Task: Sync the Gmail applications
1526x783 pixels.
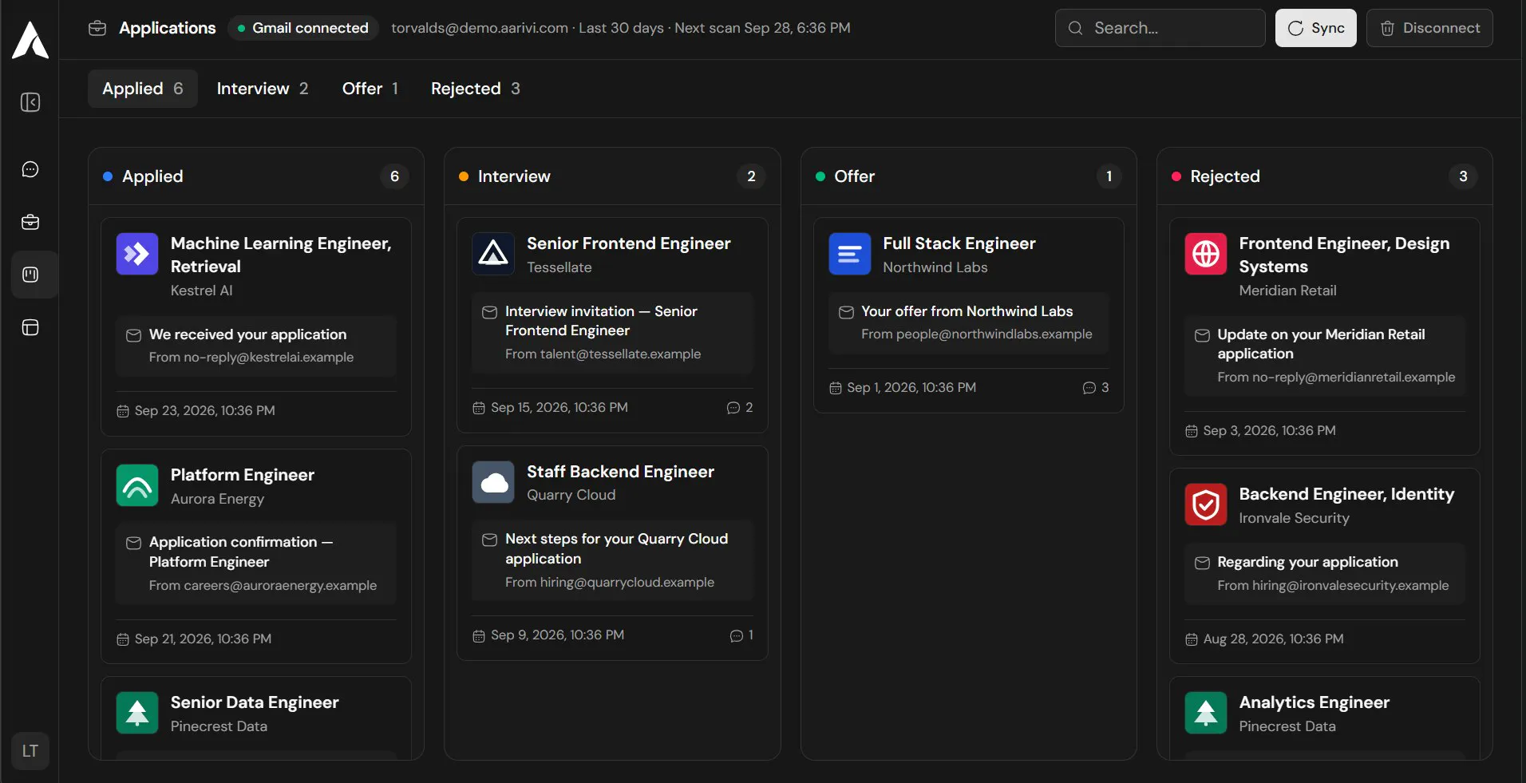Action: pyautogui.click(x=1315, y=28)
